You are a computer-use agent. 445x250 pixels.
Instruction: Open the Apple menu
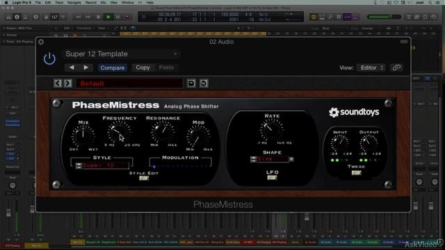tap(6, 3)
